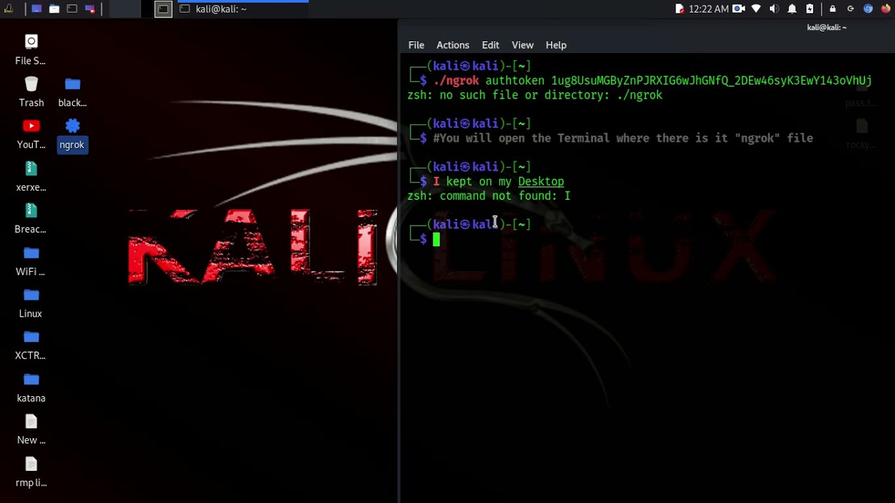Open the terminal Actions menu
Viewport: 895px width, 503px height.
coord(452,45)
